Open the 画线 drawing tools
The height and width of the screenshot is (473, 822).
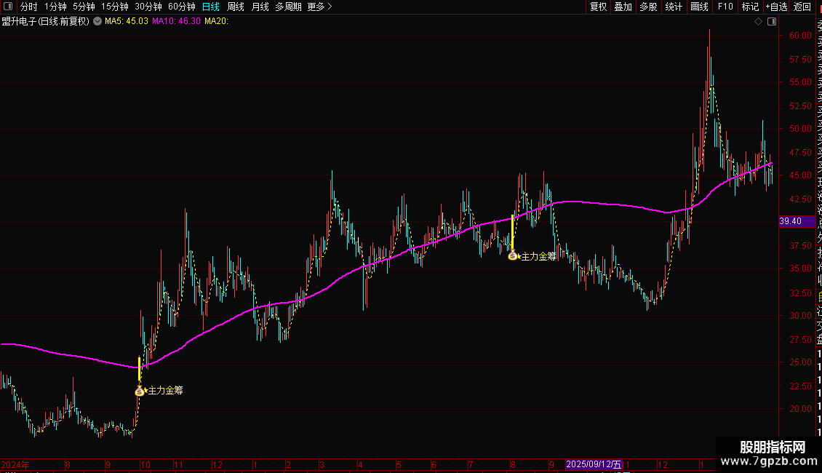click(x=699, y=7)
